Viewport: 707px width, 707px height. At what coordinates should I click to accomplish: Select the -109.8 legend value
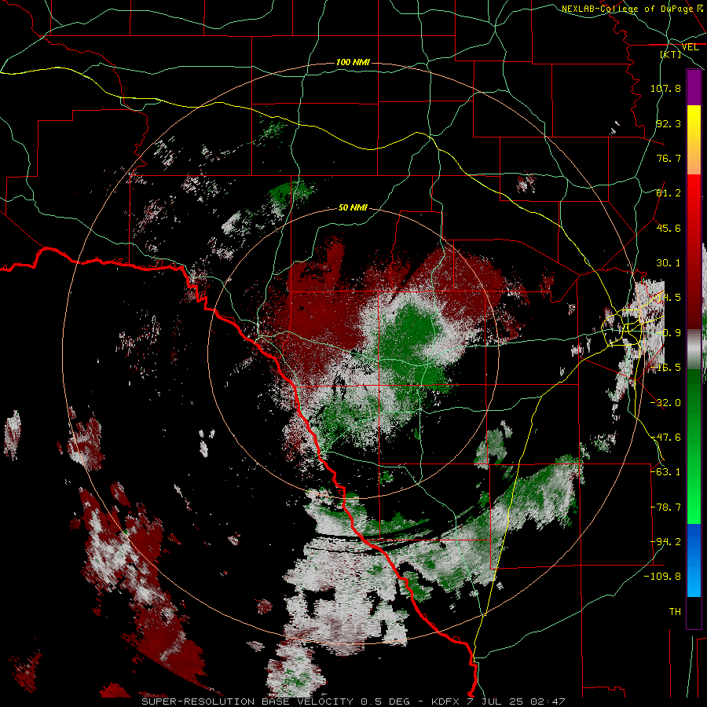(x=662, y=577)
